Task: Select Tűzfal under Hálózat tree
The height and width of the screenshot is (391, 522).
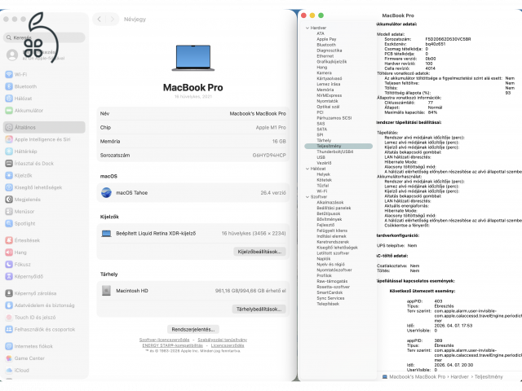Action: coord(323,186)
